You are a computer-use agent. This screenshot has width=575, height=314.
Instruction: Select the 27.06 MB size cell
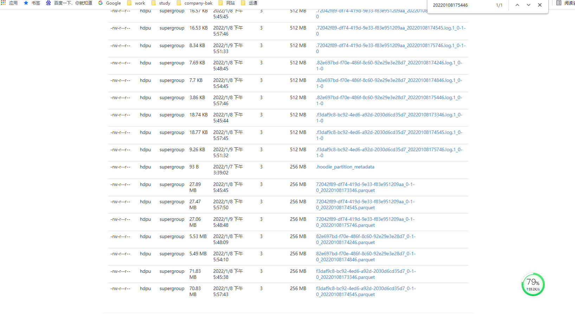click(195, 222)
